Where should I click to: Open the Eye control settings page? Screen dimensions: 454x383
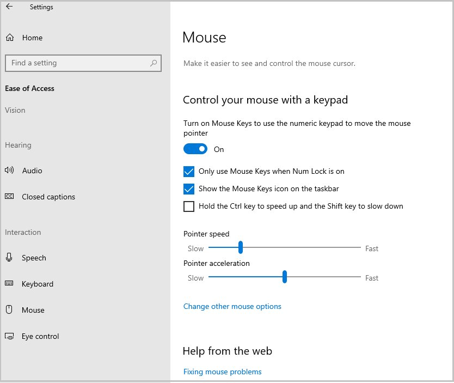coord(40,336)
